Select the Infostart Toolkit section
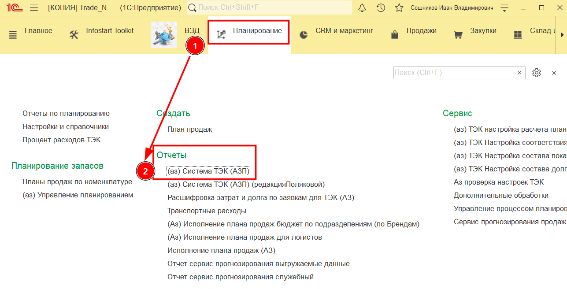The image size is (567, 289). [x=101, y=31]
